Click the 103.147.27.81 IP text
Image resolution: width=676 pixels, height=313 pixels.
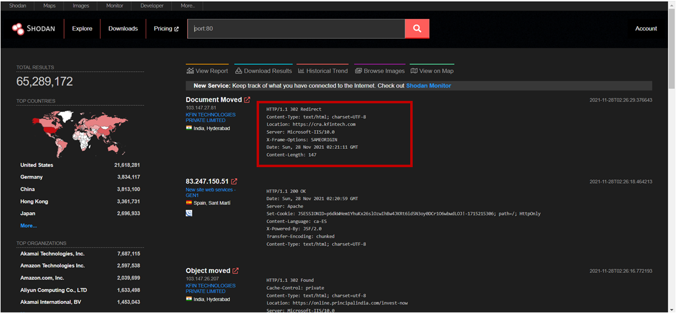pos(201,108)
